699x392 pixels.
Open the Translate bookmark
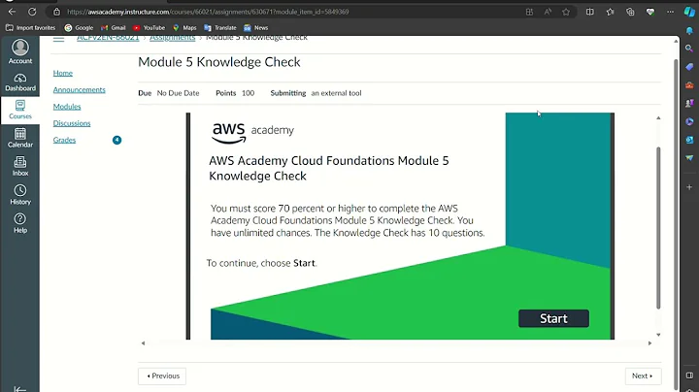point(220,27)
